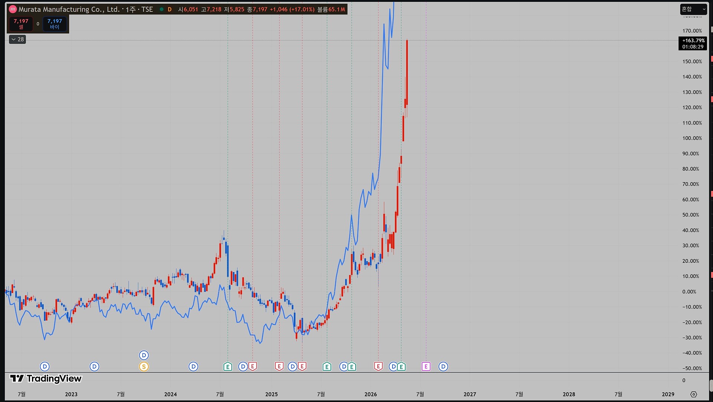Open the yellow S split marker
Screen dimensions: 713x402
144,367
